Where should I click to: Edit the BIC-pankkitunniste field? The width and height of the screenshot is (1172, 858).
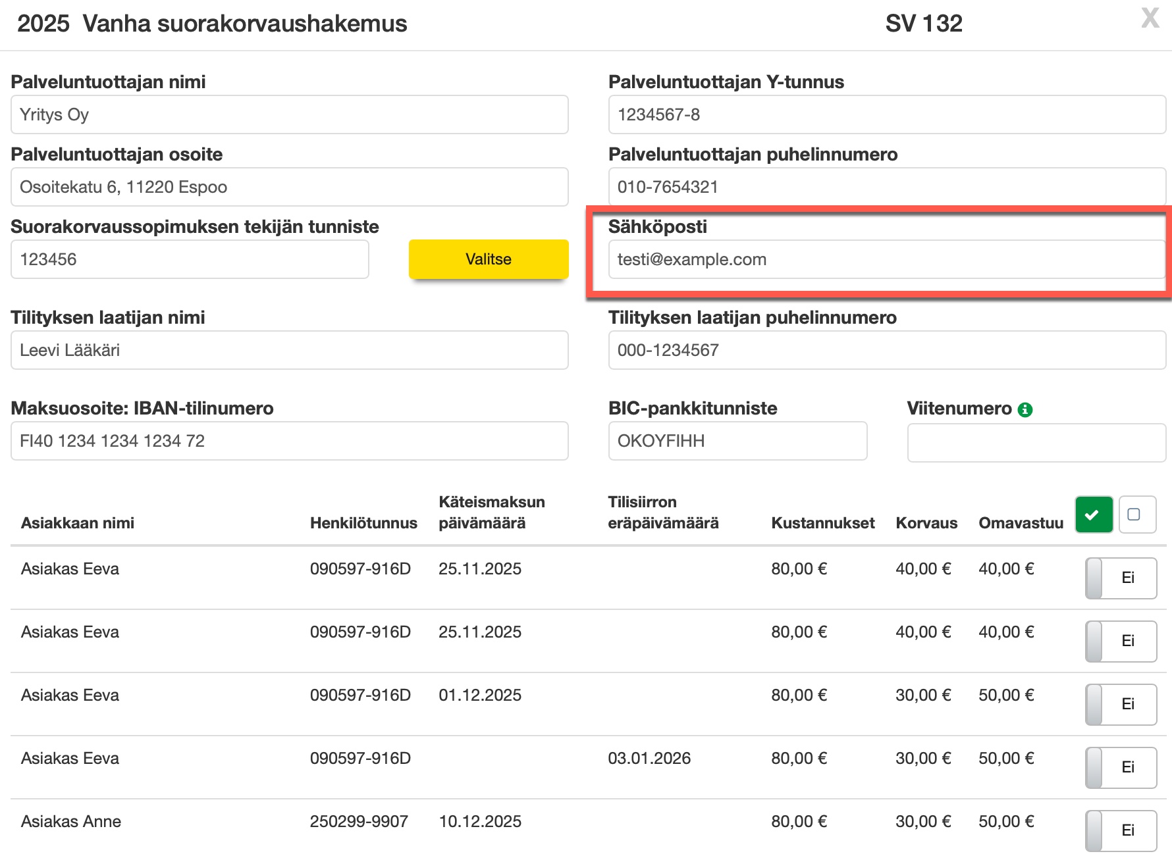coord(737,442)
